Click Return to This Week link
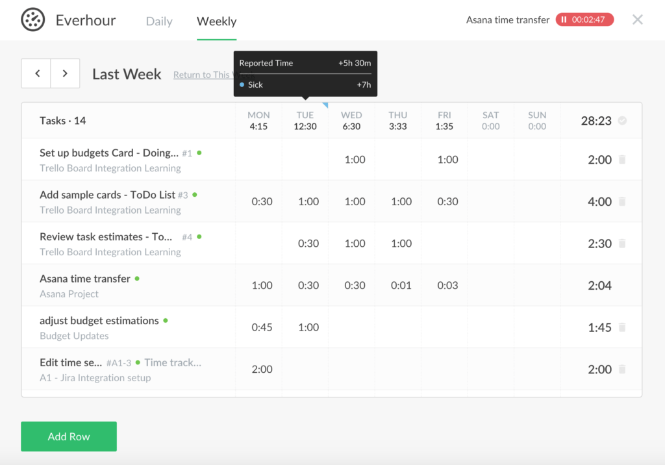665x465 pixels. click(x=203, y=75)
